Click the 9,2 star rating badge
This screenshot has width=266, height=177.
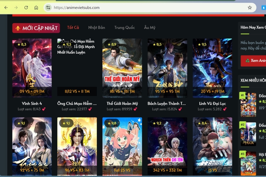(x=157, y=123)
